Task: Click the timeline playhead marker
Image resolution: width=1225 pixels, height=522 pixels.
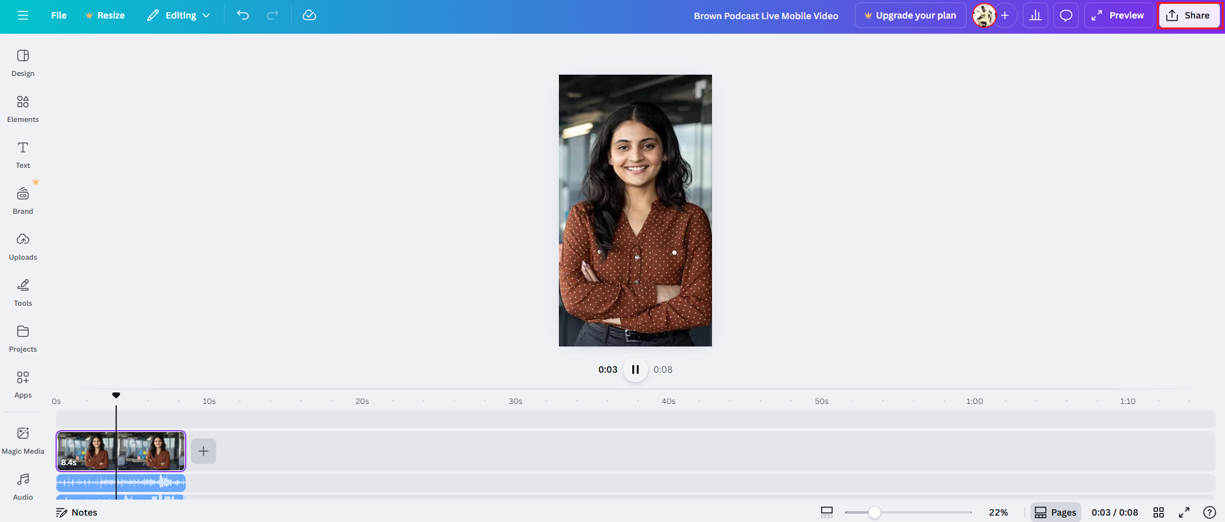Action: pos(116,396)
